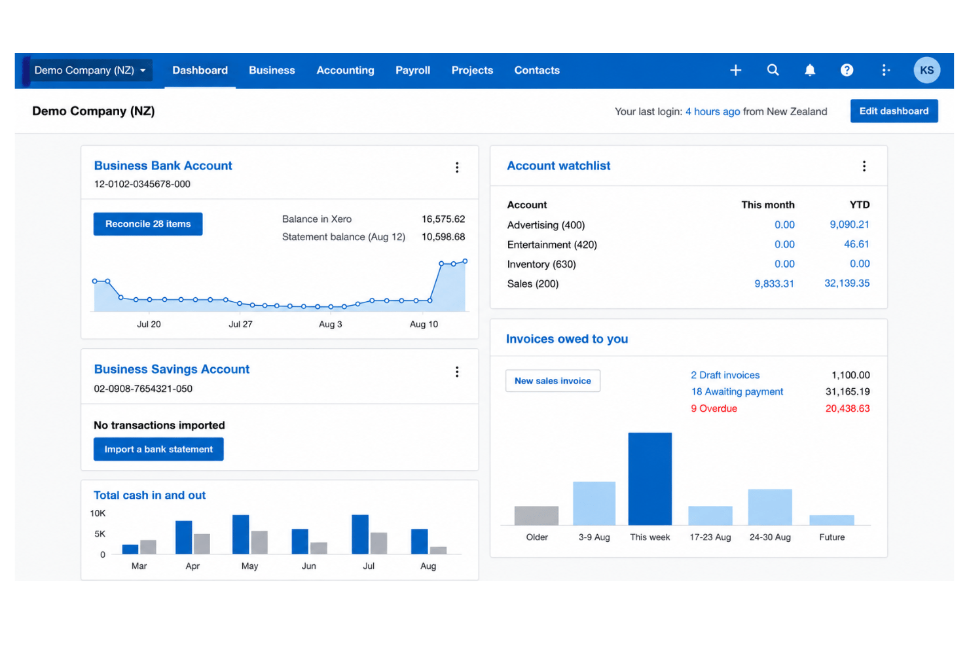Viewport: 969px width, 646px height.
Task: Open the Business menu
Action: [x=272, y=70]
